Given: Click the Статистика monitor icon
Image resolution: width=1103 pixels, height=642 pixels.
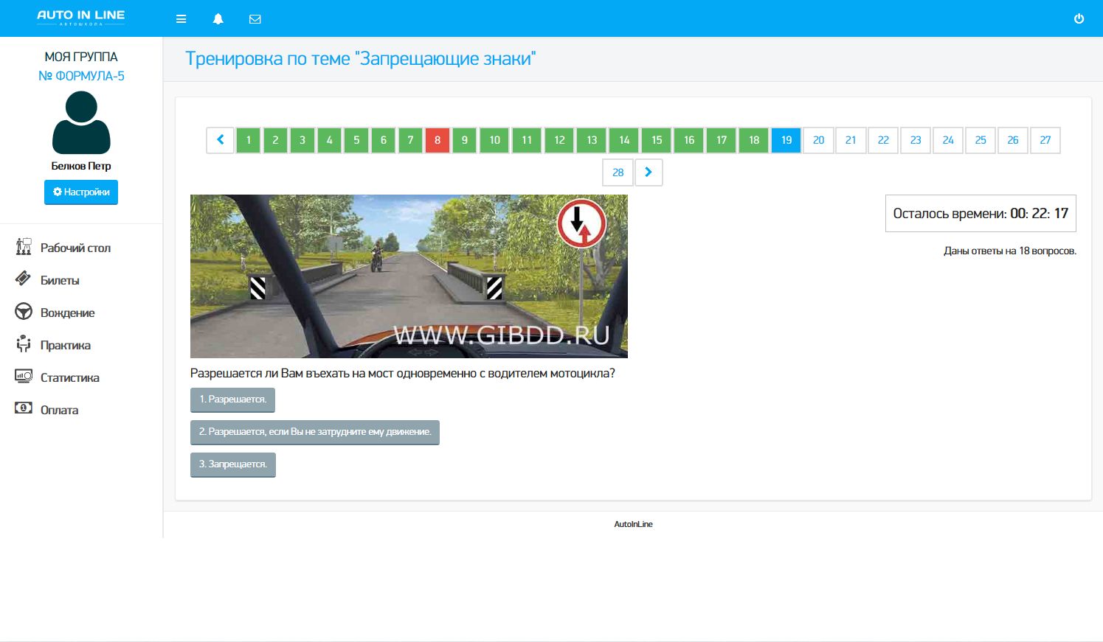Looking at the screenshot, I should point(24,377).
